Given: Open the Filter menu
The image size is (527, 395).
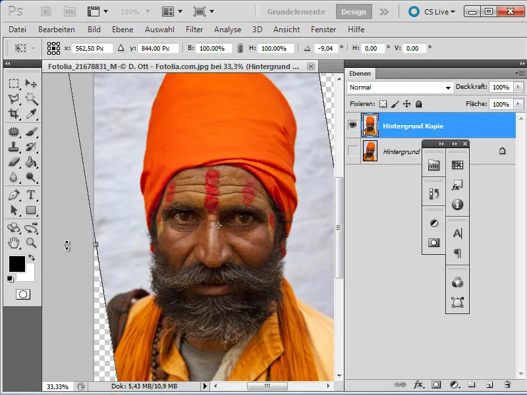Looking at the screenshot, I should pos(195,30).
